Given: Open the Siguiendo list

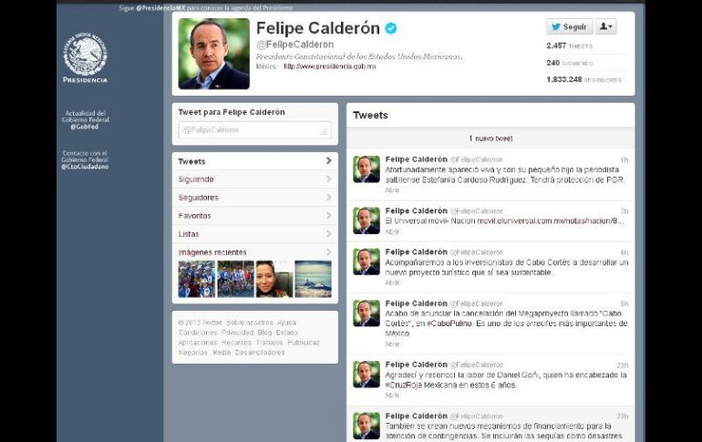Looking at the screenshot, I should [254, 179].
